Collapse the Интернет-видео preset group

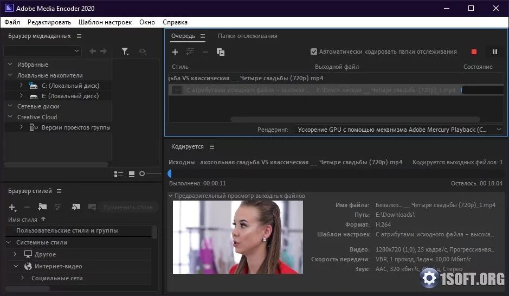(16, 266)
